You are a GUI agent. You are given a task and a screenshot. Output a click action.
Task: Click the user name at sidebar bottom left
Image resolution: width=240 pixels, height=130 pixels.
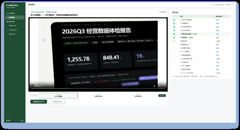point(8,121)
